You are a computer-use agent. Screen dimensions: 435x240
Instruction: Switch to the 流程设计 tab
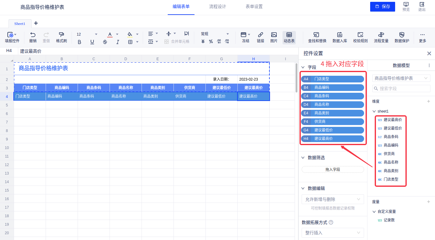tap(217, 7)
